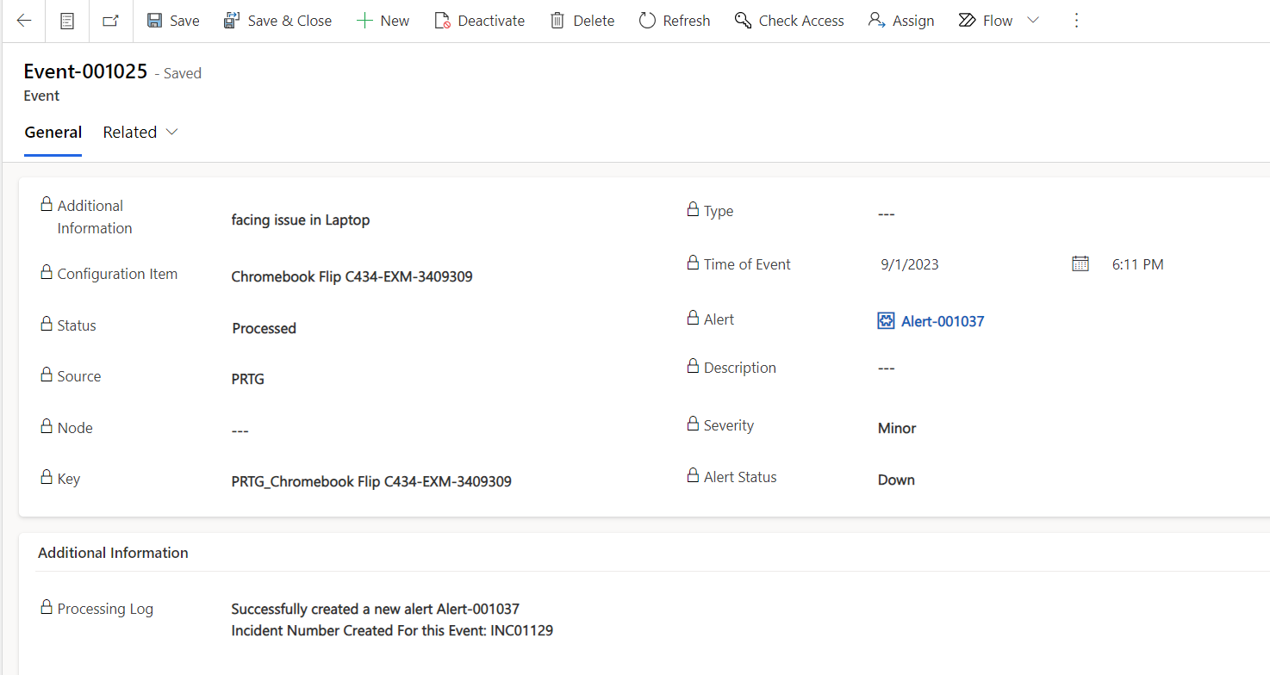Delete the event using trash icon
The width and height of the screenshot is (1270, 675).
(x=582, y=21)
